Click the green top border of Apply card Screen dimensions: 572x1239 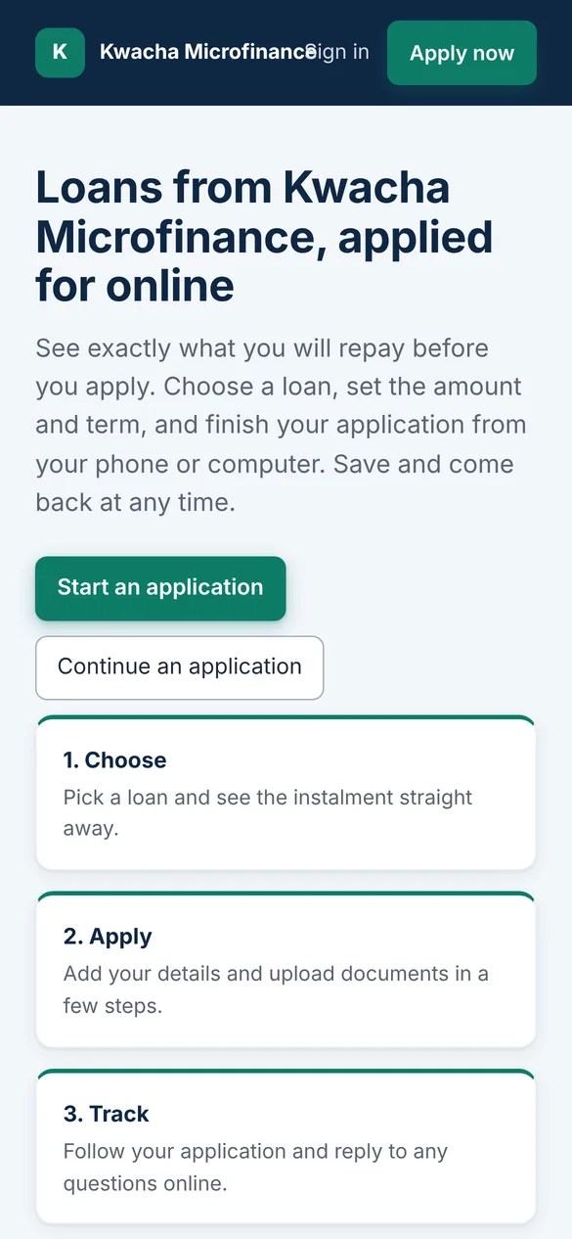[286, 895]
